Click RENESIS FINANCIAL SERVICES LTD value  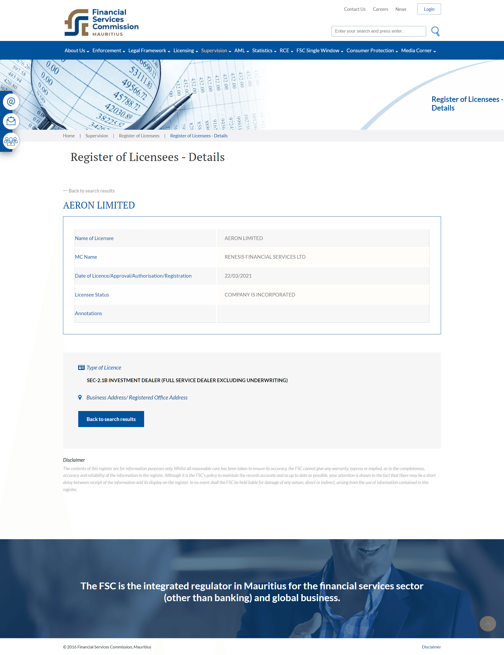(265, 257)
